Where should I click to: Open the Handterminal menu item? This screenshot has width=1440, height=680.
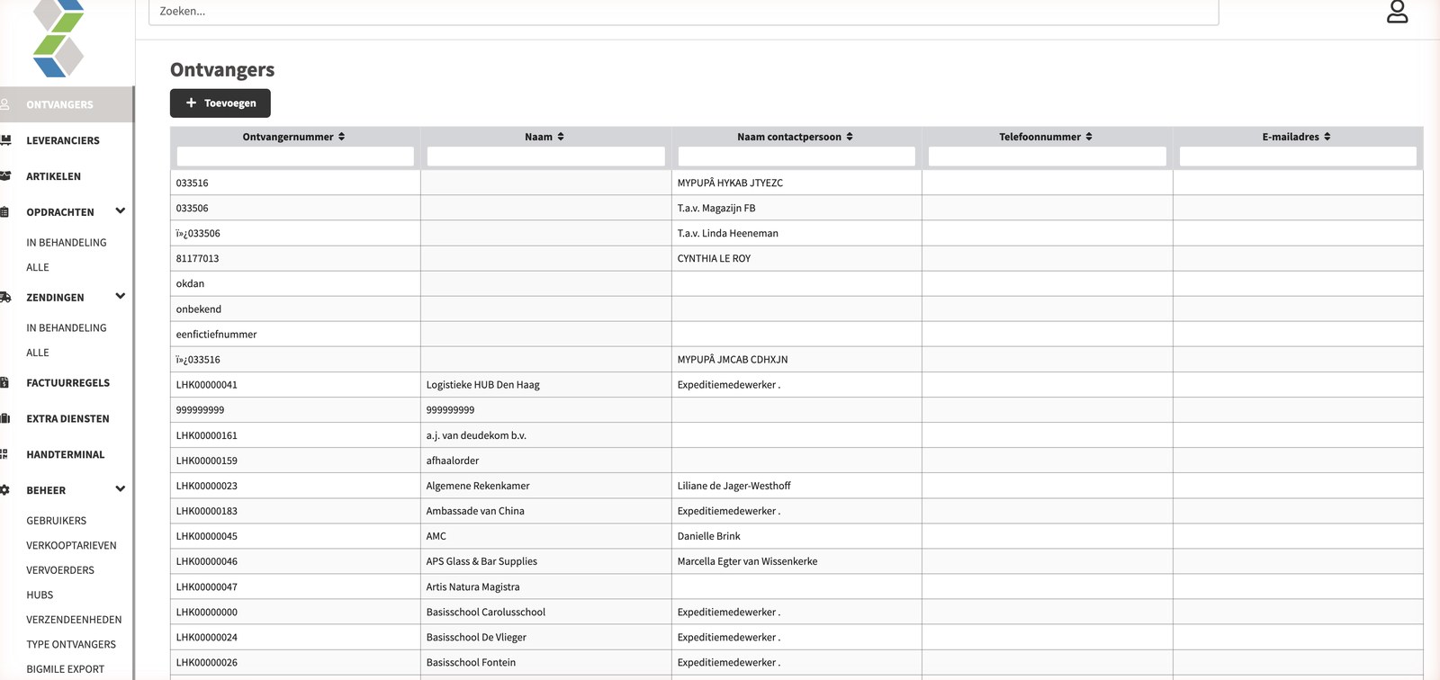[66, 454]
